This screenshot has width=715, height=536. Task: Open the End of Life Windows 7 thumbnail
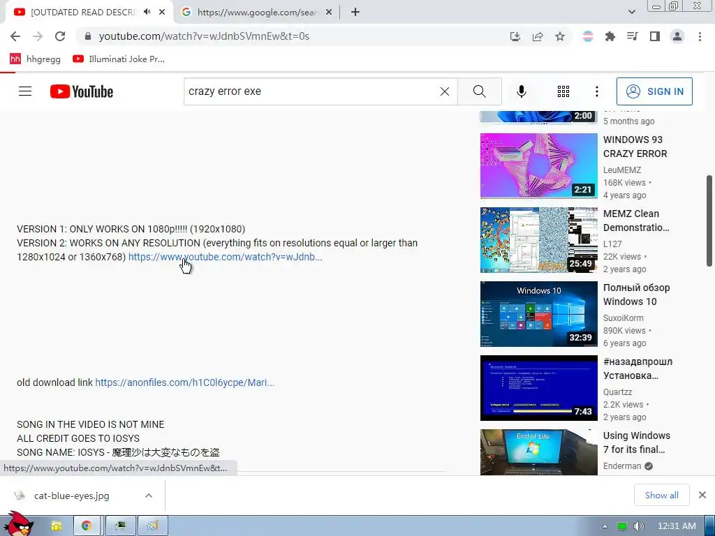tap(538, 452)
